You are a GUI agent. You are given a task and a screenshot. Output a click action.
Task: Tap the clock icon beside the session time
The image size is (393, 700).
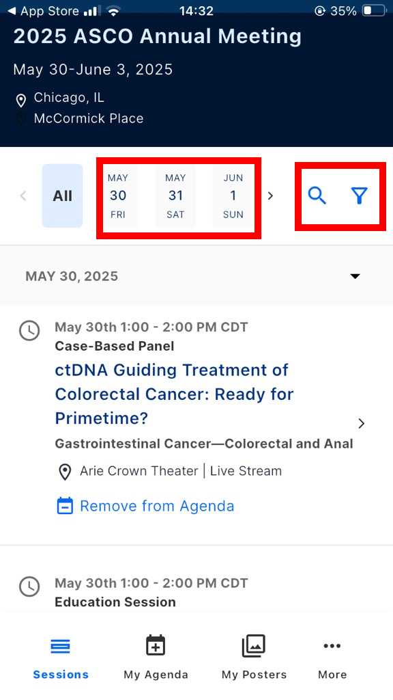(x=29, y=331)
